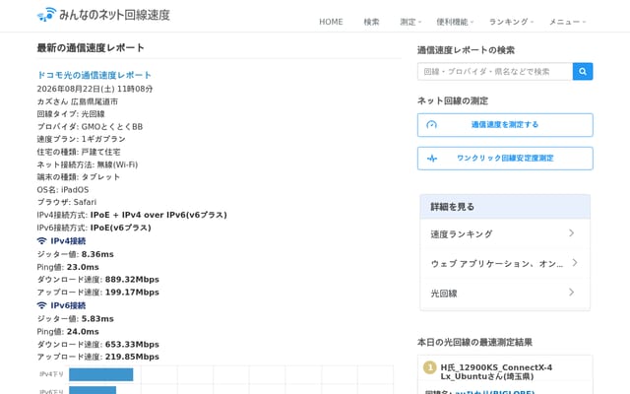The height and width of the screenshot is (394, 630).
Task: Expand the 便利機能 dropdown menu
Action: (455, 22)
